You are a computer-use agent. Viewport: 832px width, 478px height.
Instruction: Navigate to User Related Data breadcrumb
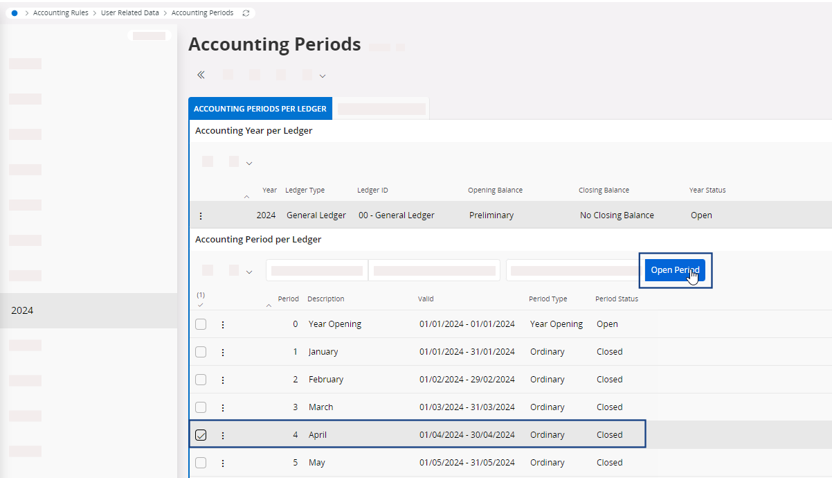click(x=129, y=13)
